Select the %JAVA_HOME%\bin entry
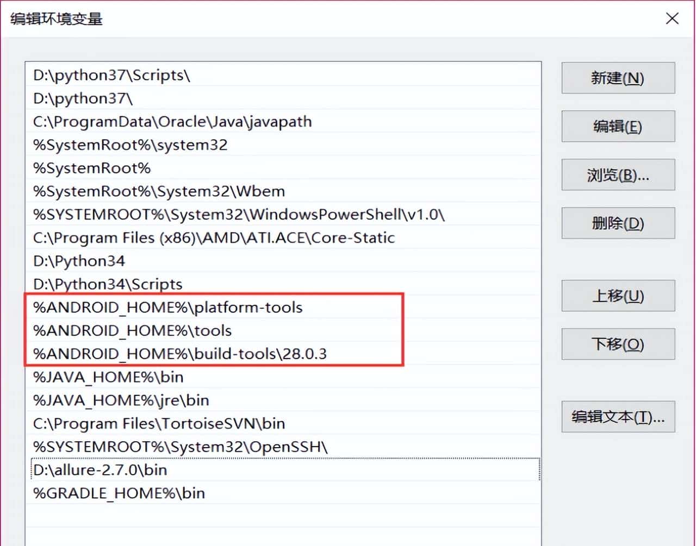 (108, 376)
